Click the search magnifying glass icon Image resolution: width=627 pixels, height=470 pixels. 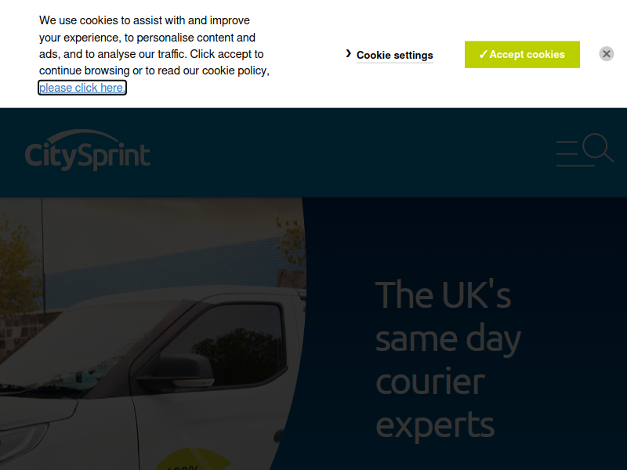[598, 147]
